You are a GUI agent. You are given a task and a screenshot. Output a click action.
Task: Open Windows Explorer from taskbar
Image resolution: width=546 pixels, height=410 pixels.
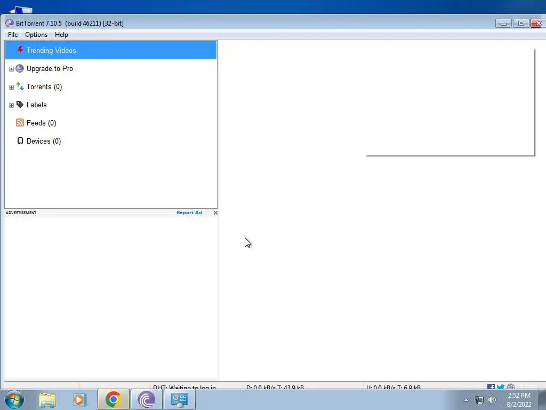pos(47,400)
